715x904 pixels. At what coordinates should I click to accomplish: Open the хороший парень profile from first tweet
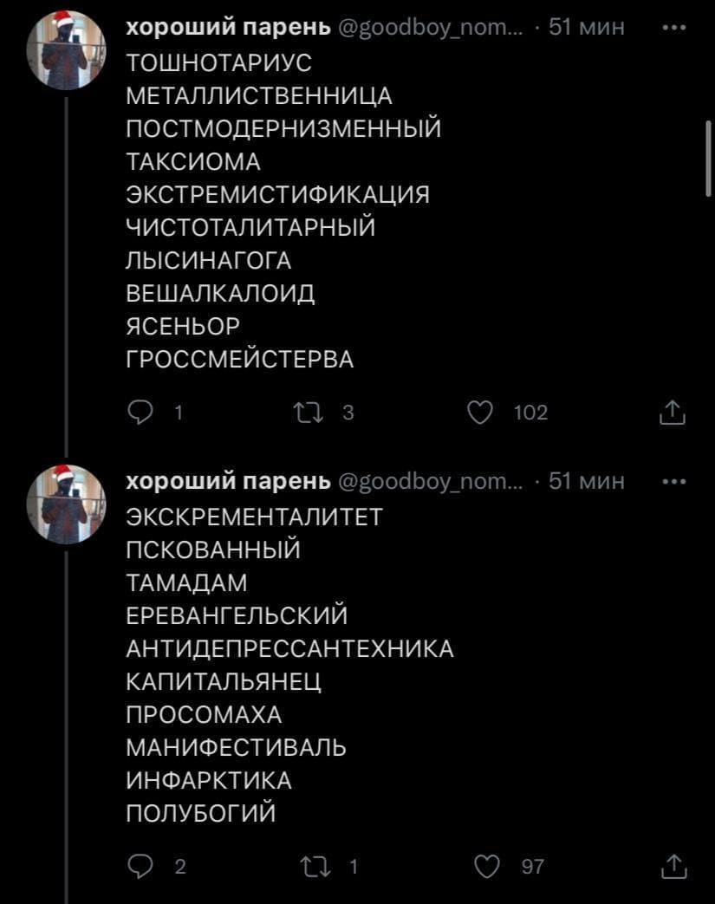(229, 28)
